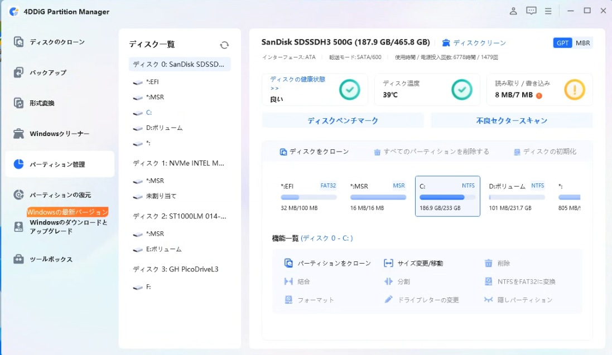
Task: Click the disk health green checkmark icon
Action: [349, 90]
